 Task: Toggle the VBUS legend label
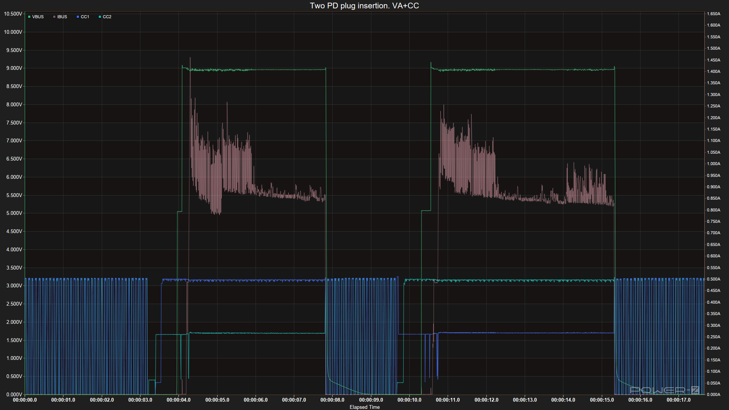click(38, 17)
